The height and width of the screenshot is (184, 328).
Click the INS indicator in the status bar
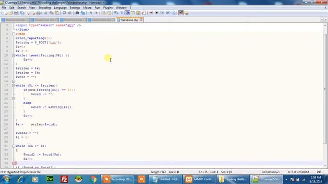click(319, 172)
